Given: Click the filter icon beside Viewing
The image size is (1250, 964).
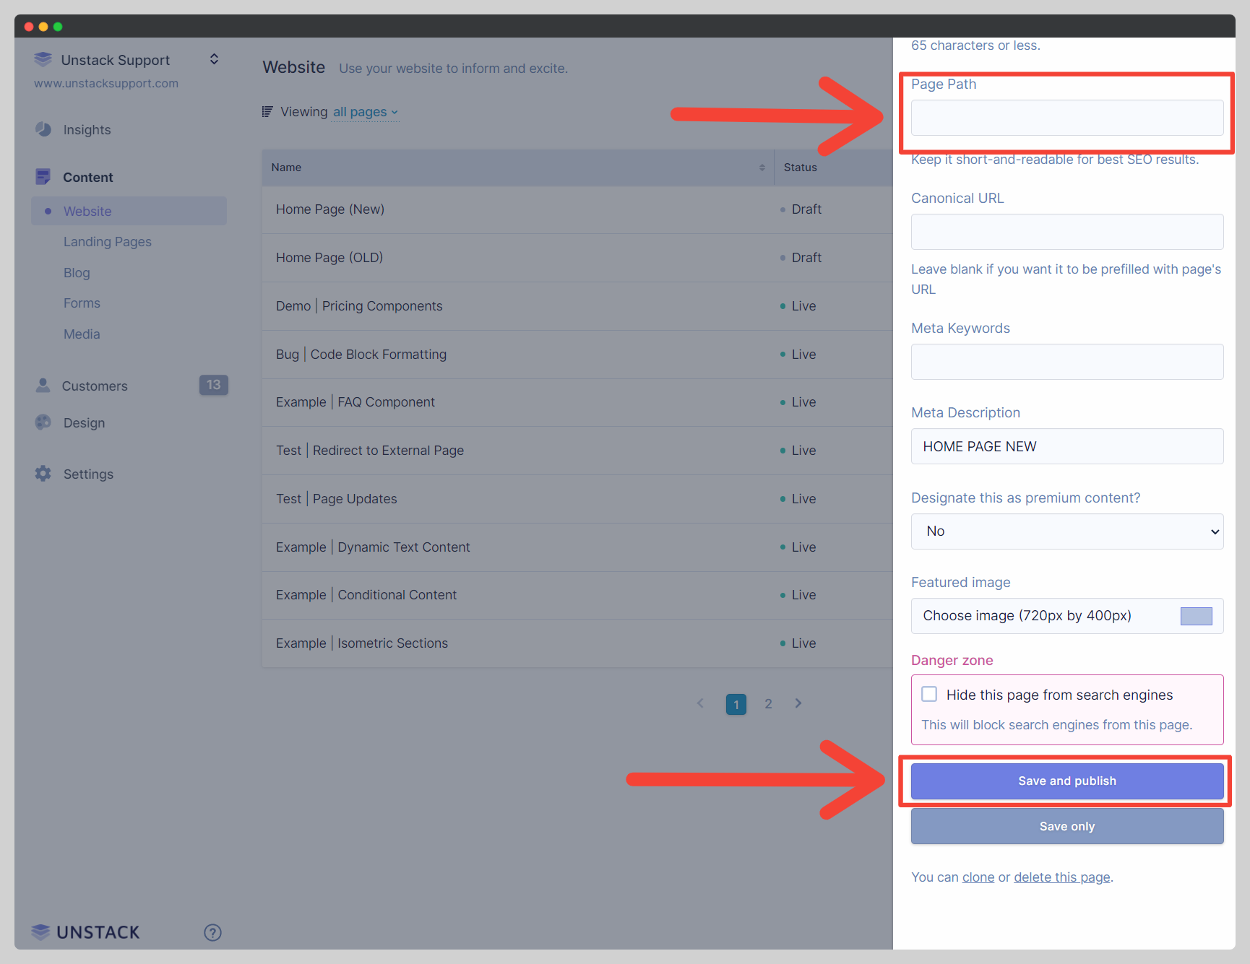Looking at the screenshot, I should coord(267,111).
